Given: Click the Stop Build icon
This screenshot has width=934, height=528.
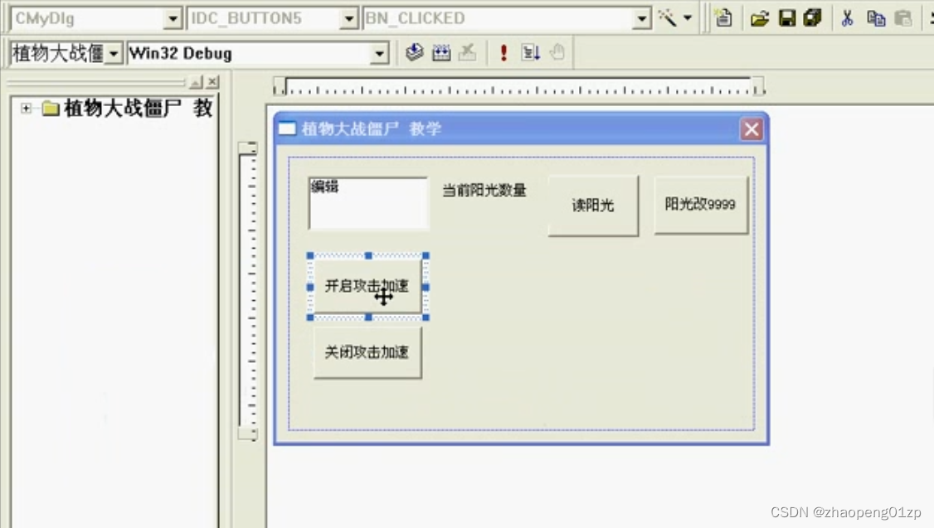Looking at the screenshot, I should point(468,52).
